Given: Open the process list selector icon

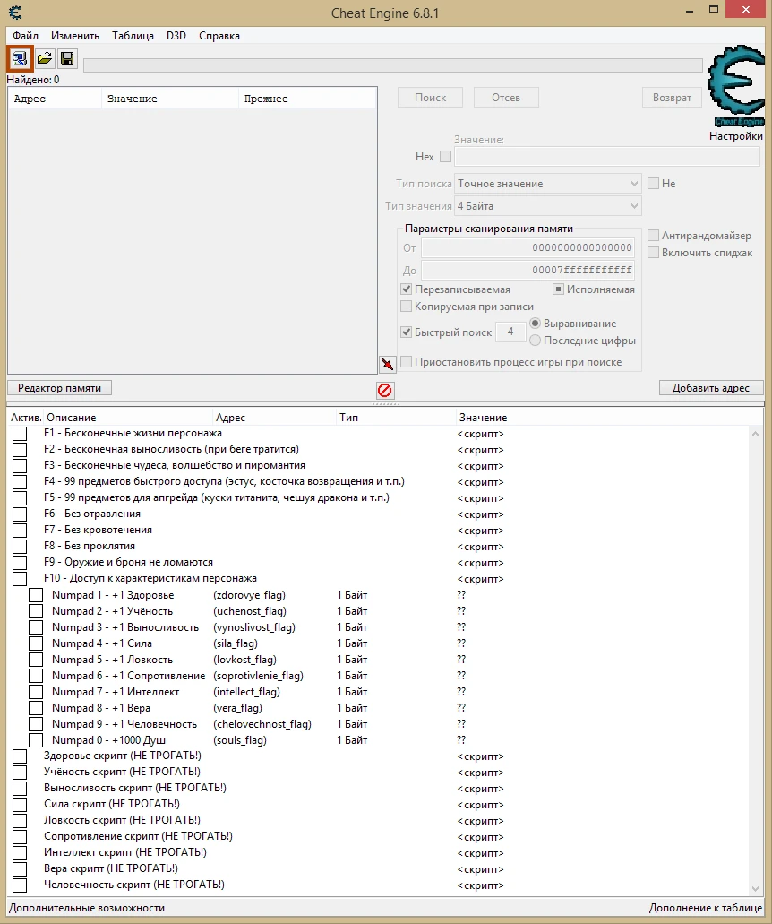Looking at the screenshot, I should [x=19, y=58].
